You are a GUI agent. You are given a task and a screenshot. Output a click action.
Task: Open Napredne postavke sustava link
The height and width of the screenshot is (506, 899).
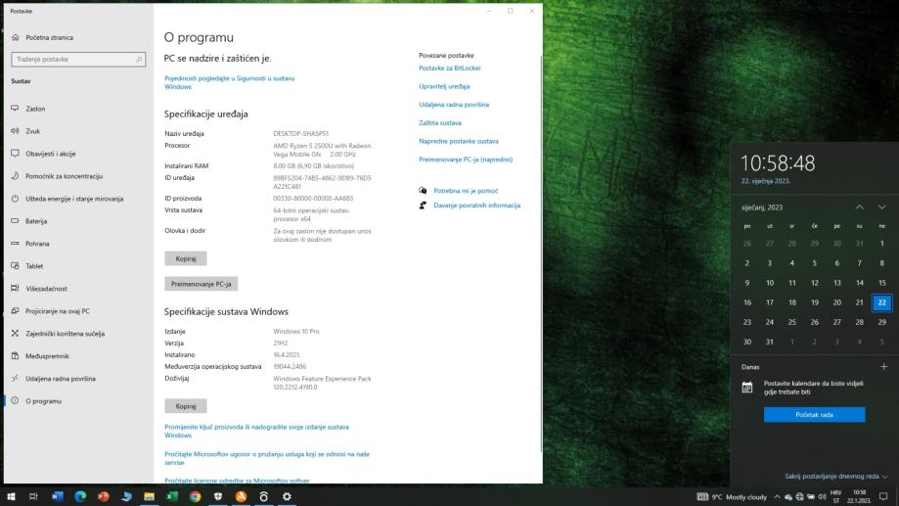pos(459,141)
